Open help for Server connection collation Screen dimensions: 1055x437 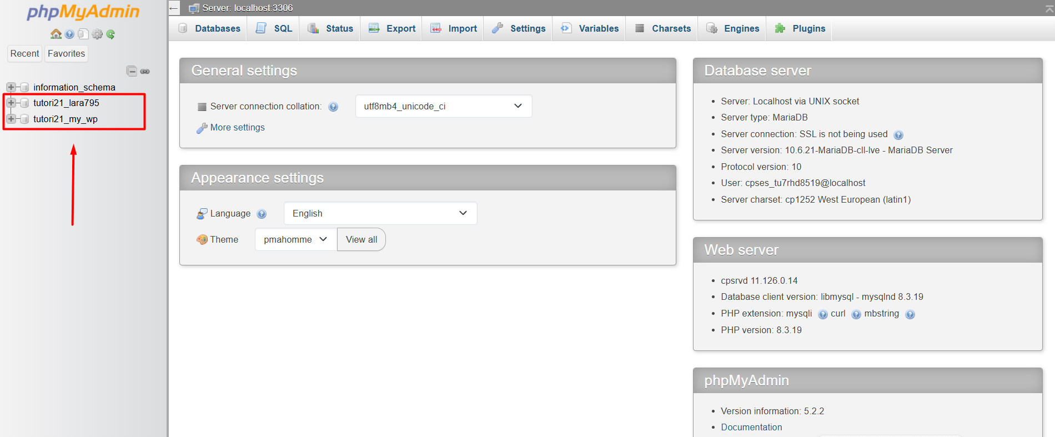pyautogui.click(x=333, y=107)
